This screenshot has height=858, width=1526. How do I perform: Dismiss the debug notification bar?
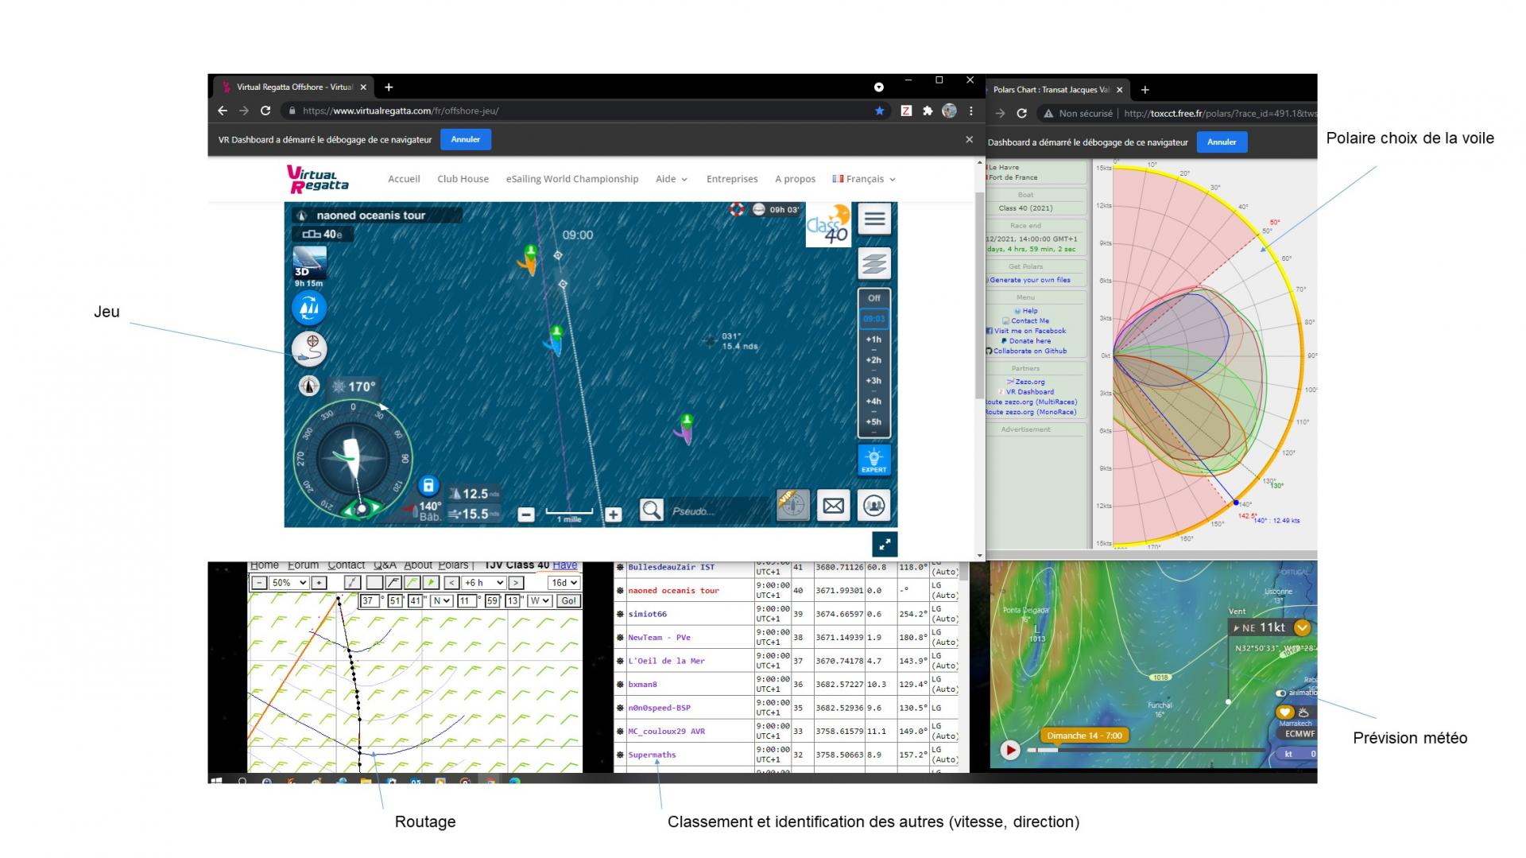coord(969,139)
